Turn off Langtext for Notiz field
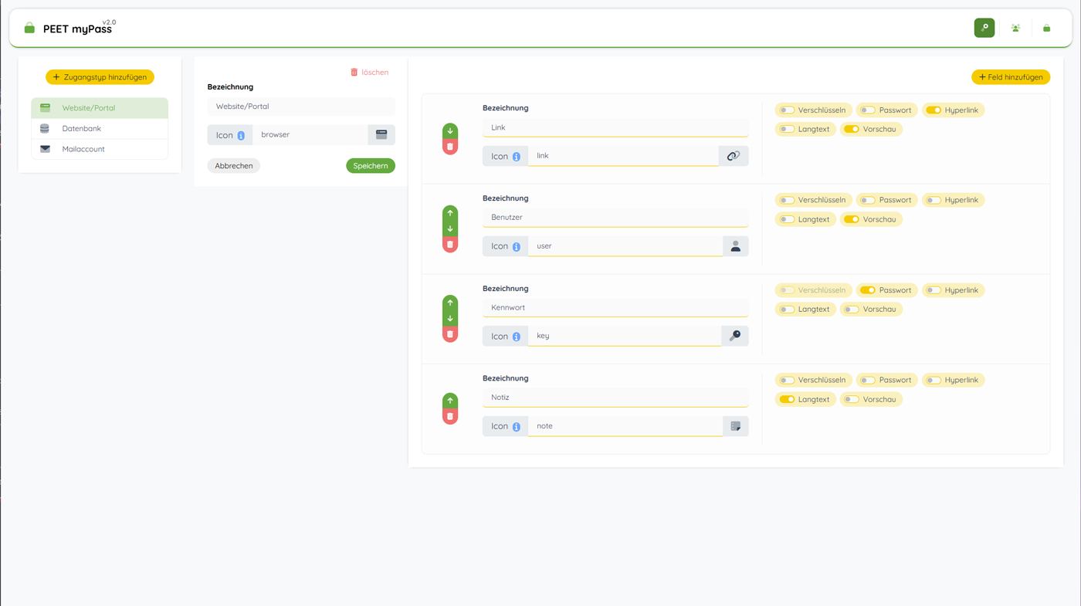Viewport: 1081px width, 606px height. (x=787, y=399)
